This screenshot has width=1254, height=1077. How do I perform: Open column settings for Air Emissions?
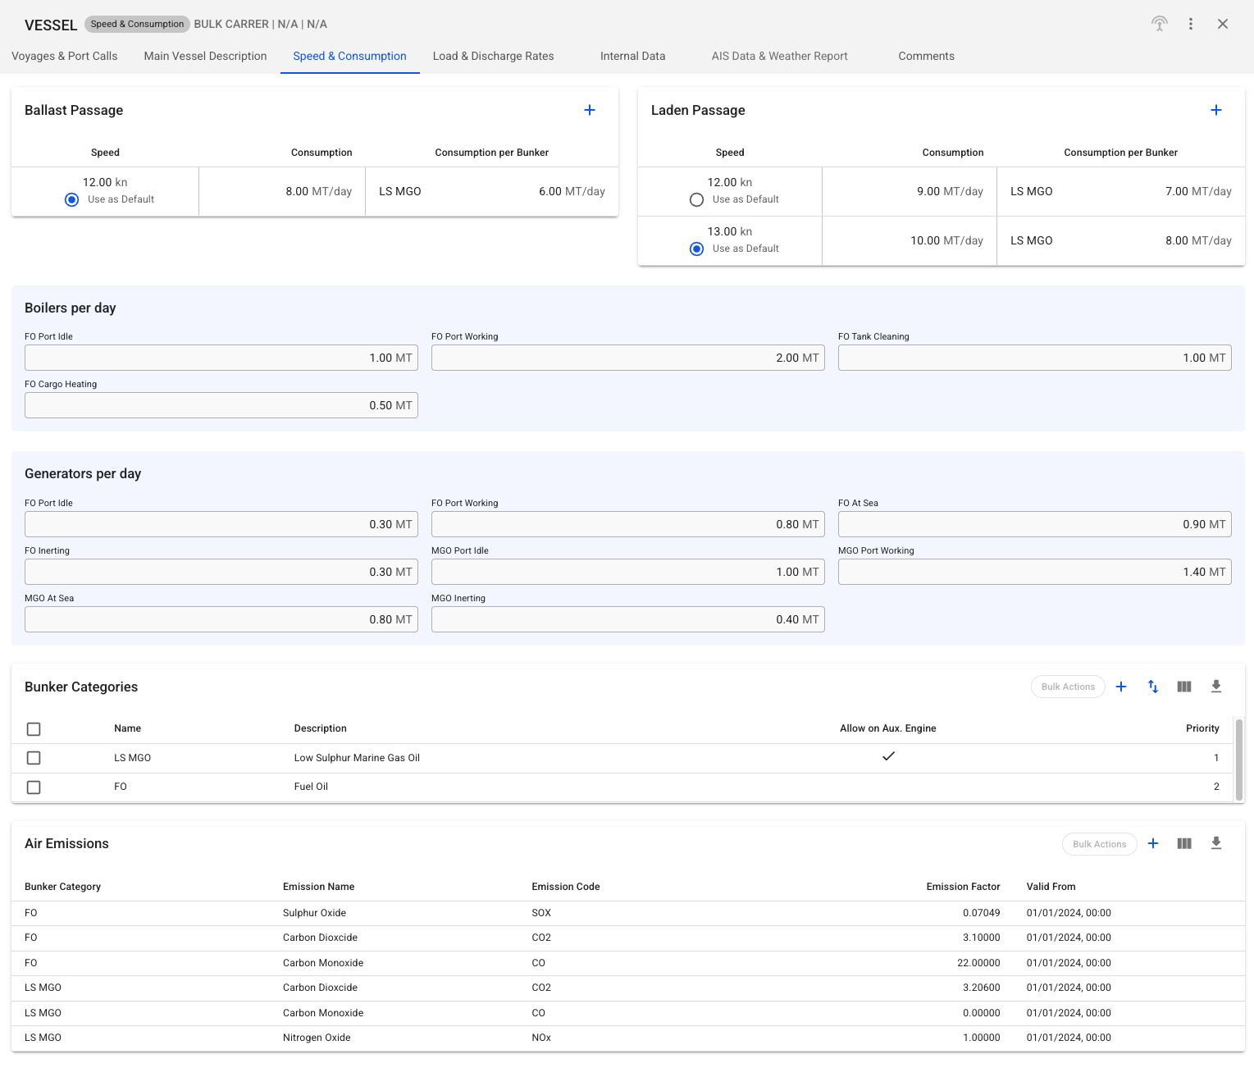click(1183, 843)
